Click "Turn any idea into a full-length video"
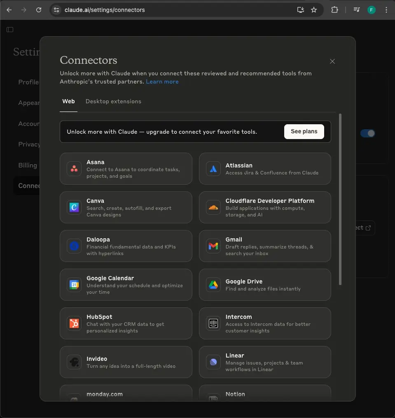395x418 pixels. [x=131, y=366]
